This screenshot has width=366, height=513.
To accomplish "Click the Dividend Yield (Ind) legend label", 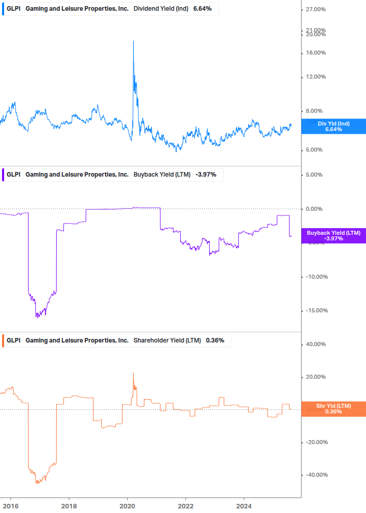I will pyautogui.click(x=161, y=9).
